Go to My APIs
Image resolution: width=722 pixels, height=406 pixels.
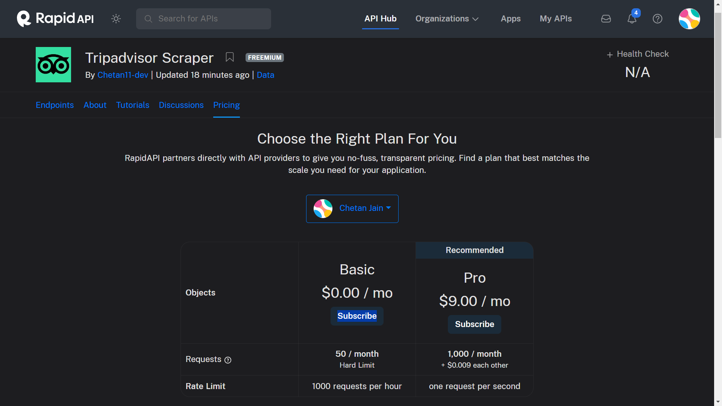(555, 19)
